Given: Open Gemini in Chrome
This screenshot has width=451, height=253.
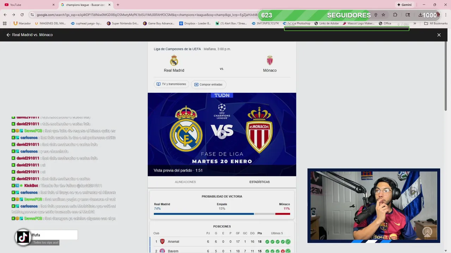Looking at the screenshot, I should pos(404,5).
